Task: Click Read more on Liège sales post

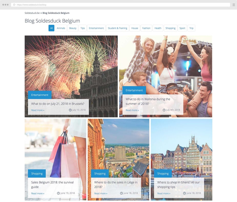Action: coord(101,194)
